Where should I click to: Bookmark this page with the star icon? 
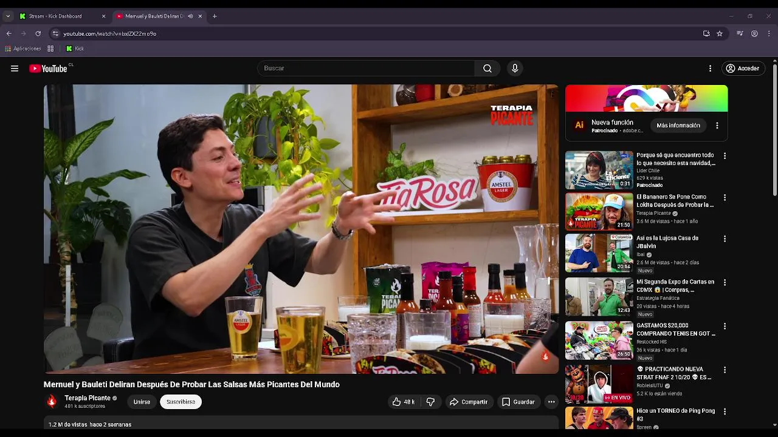pyautogui.click(x=720, y=34)
